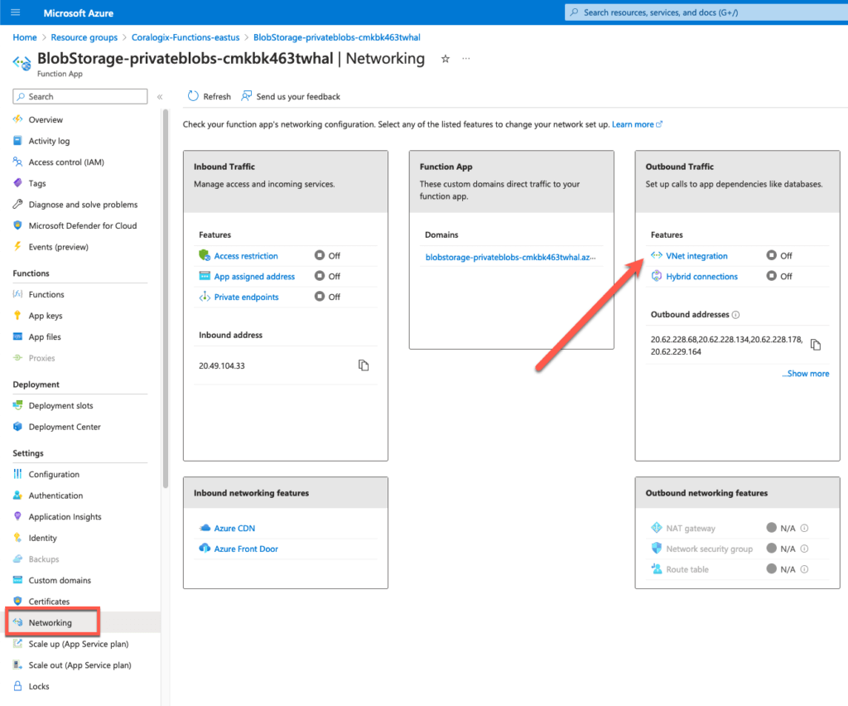Open the Hybrid connections feature link
This screenshot has height=706, width=848.
[x=702, y=277]
